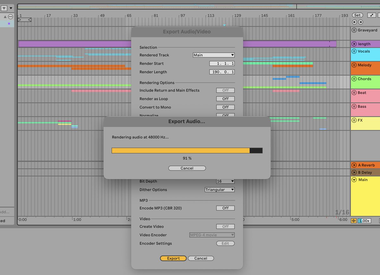Toggle Render as Loop option
The width and height of the screenshot is (380, 275).
pyautogui.click(x=225, y=99)
